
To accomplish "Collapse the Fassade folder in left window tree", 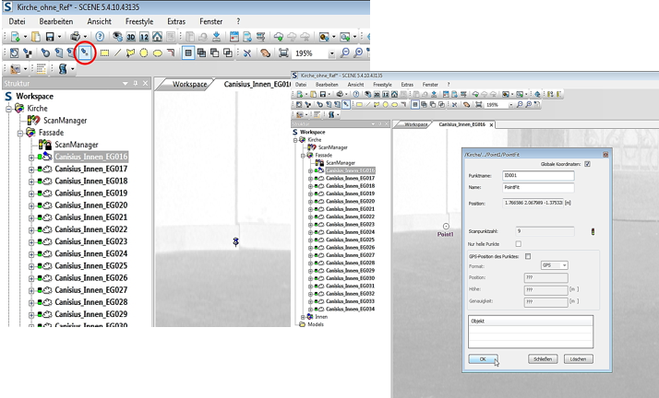I will coord(19,134).
